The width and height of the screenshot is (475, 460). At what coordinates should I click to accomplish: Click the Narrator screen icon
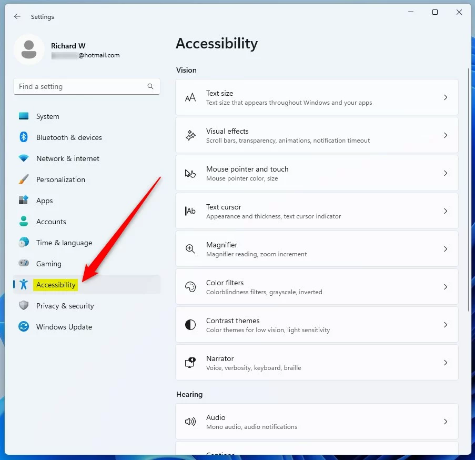point(190,363)
